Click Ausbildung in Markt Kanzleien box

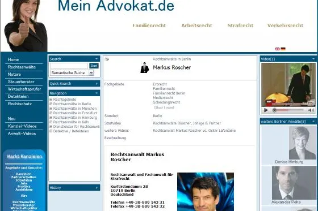pyautogui.click(x=24, y=190)
